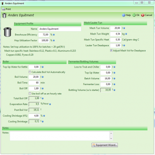This screenshot has height=155, width=155.
Task: Edit Loss to Trub and Chiller field
Action: click(x=106, y=67)
